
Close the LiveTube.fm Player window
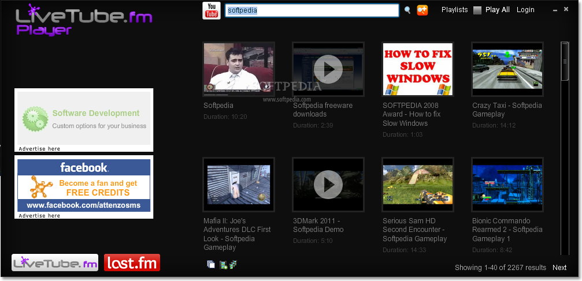pos(566,9)
